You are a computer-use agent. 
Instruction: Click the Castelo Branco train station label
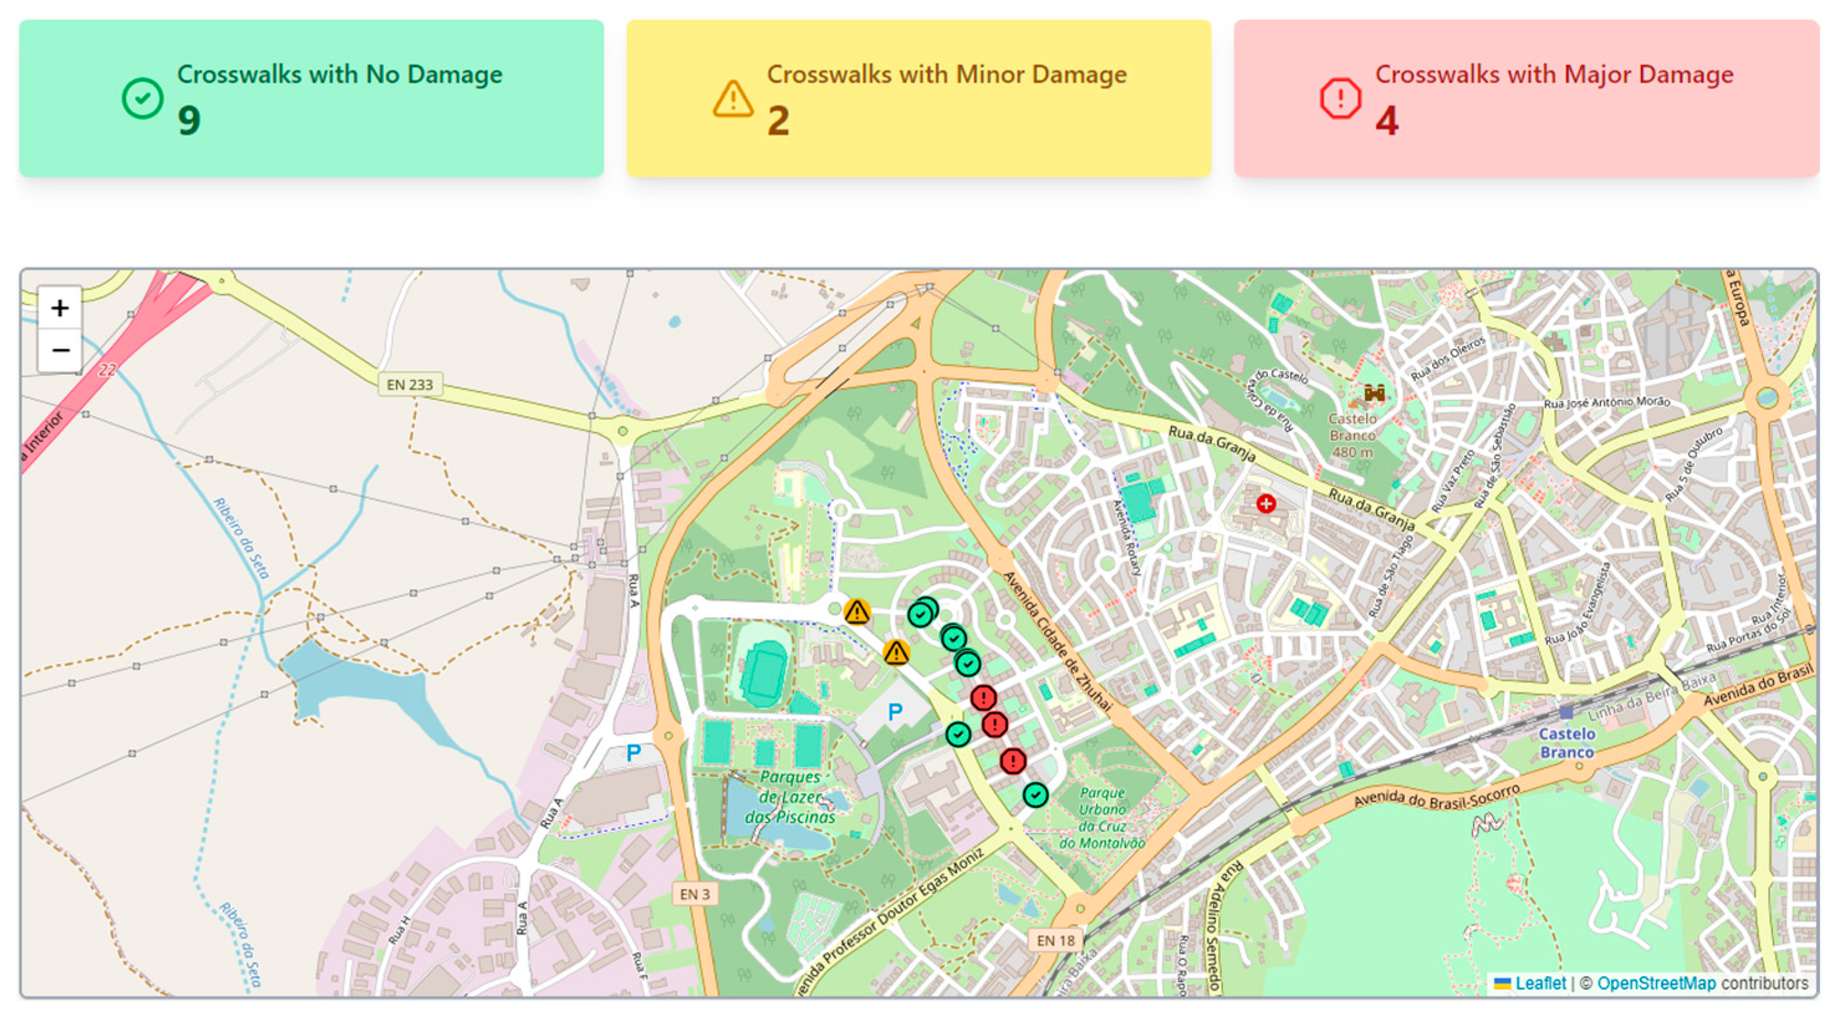pos(1566,742)
